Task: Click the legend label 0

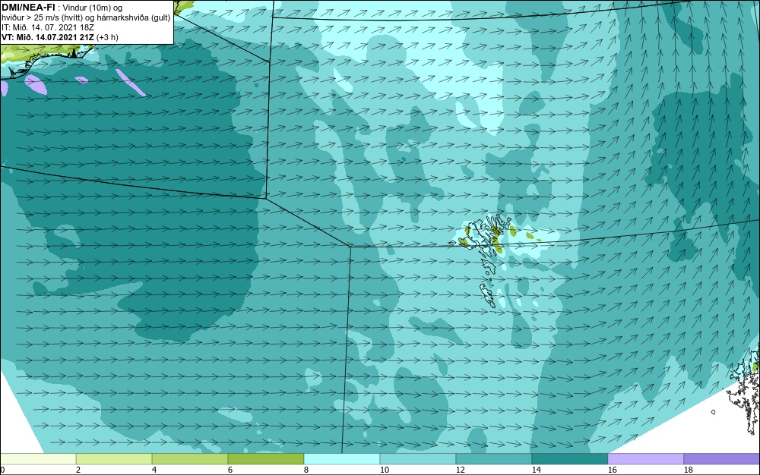Action: (2, 470)
